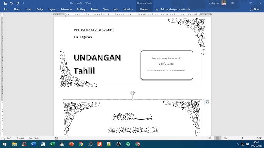
Task: Open File Explorer from the taskbar
Action: click(15, 144)
